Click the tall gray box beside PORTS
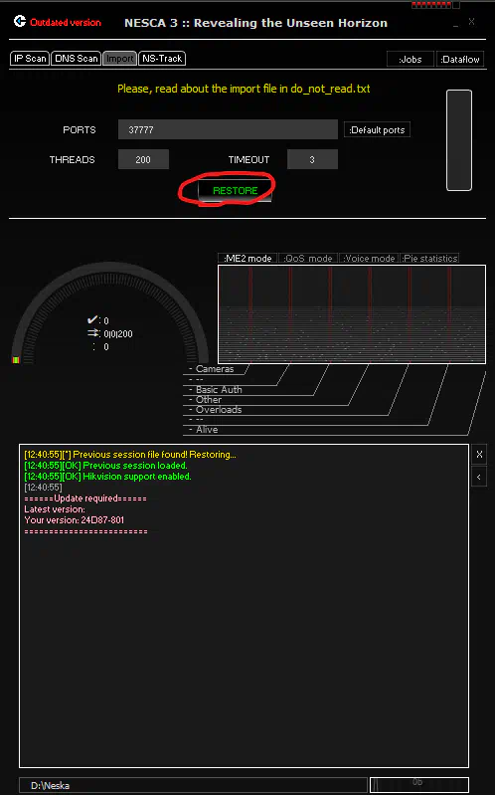Image resolution: width=495 pixels, height=795 pixels. pyautogui.click(x=459, y=140)
